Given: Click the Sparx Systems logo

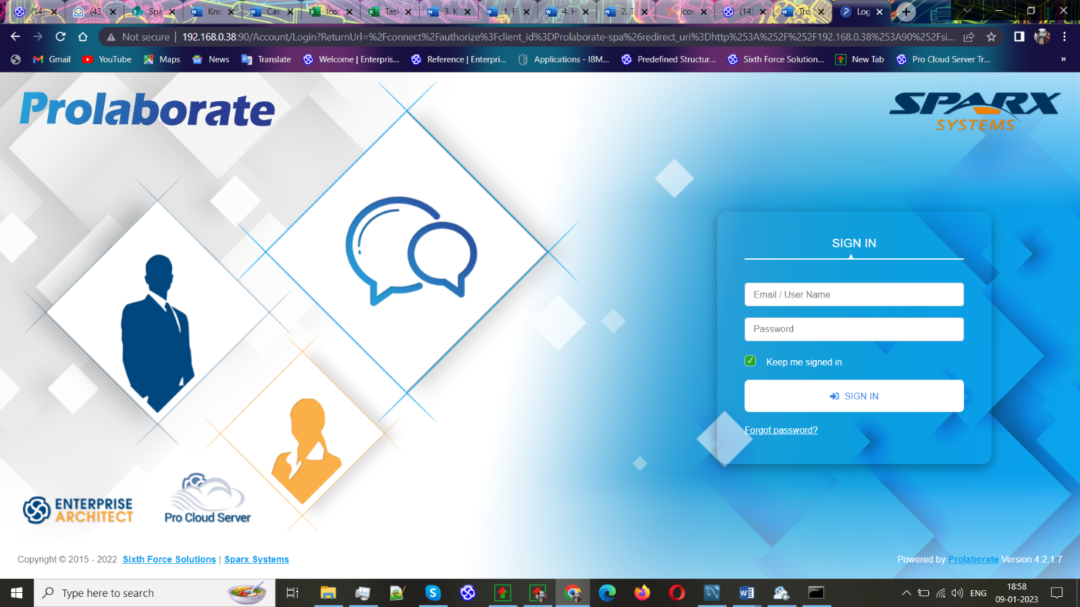Looking at the screenshot, I should [975, 111].
